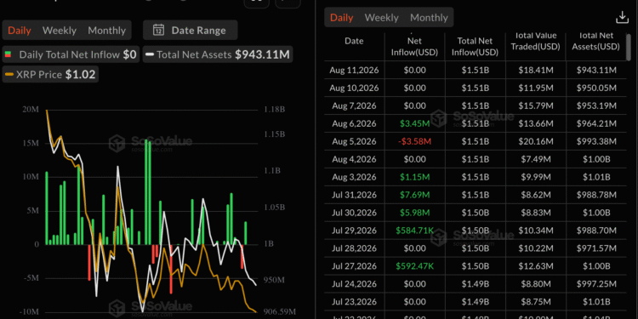This screenshot has width=638, height=319.
Task: Click the $592.47K net inflow value
Action: coord(414,266)
